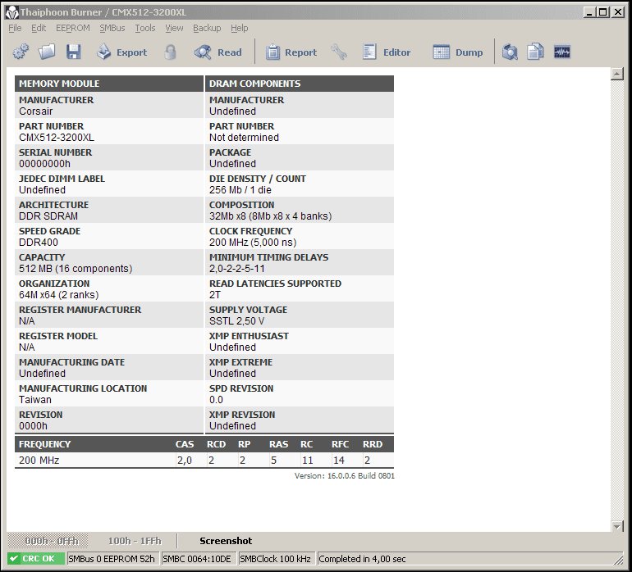Click the Taiwan manufacturing location

coord(35,399)
